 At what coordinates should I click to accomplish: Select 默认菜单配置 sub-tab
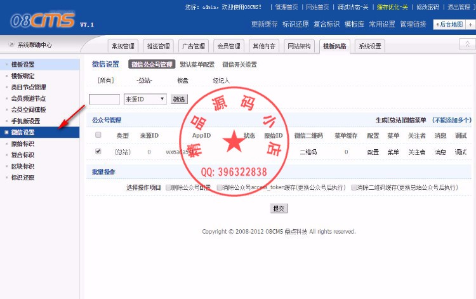pyautogui.click(x=197, y=64)
